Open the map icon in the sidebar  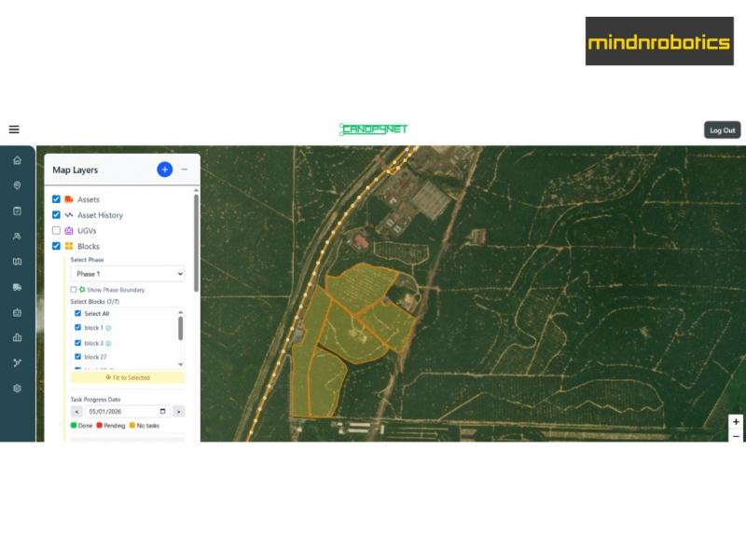click(x=17, y=262)
